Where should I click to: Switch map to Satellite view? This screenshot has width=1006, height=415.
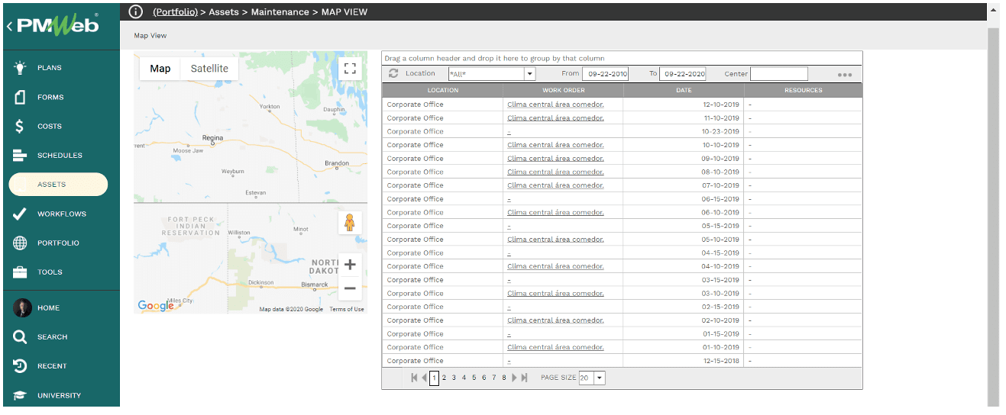pos(209,69)
